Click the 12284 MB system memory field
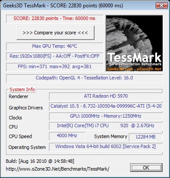 pyautogui.click(x=146, y=137)
